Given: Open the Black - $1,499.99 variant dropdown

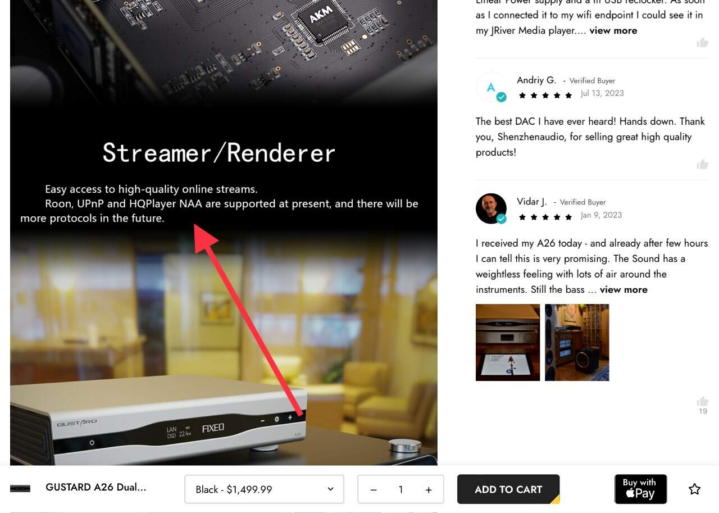Looking at the screenshot, I should click(x=264, y=489).
